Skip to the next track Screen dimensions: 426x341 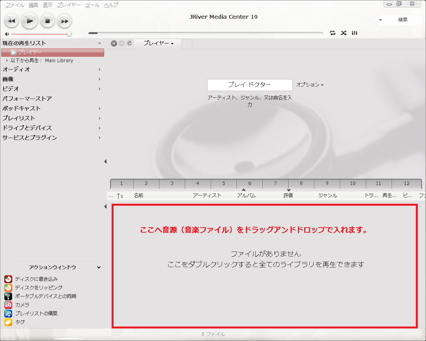[x=65, y=21]
